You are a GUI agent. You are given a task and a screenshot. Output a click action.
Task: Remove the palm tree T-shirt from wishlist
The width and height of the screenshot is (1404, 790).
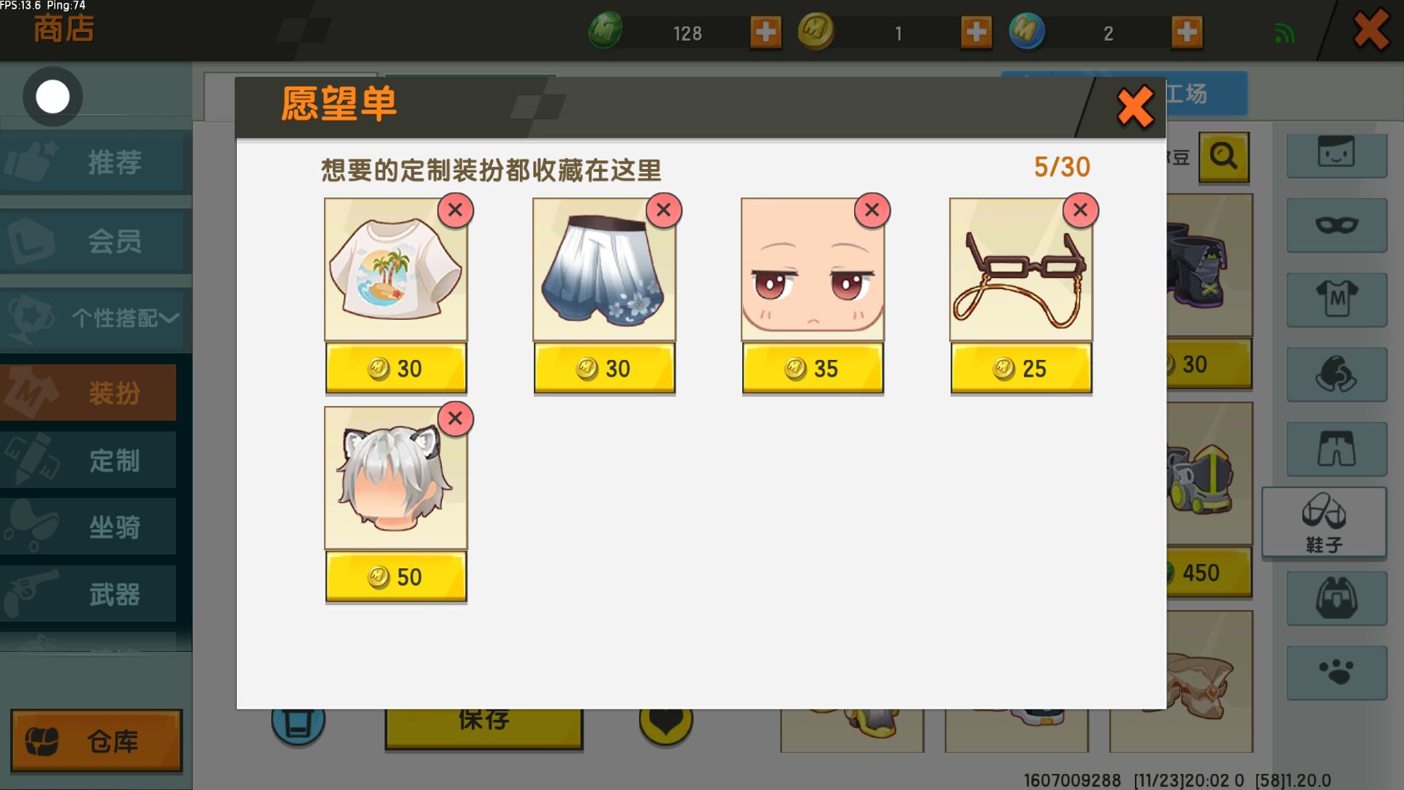[x=455, y=211]
